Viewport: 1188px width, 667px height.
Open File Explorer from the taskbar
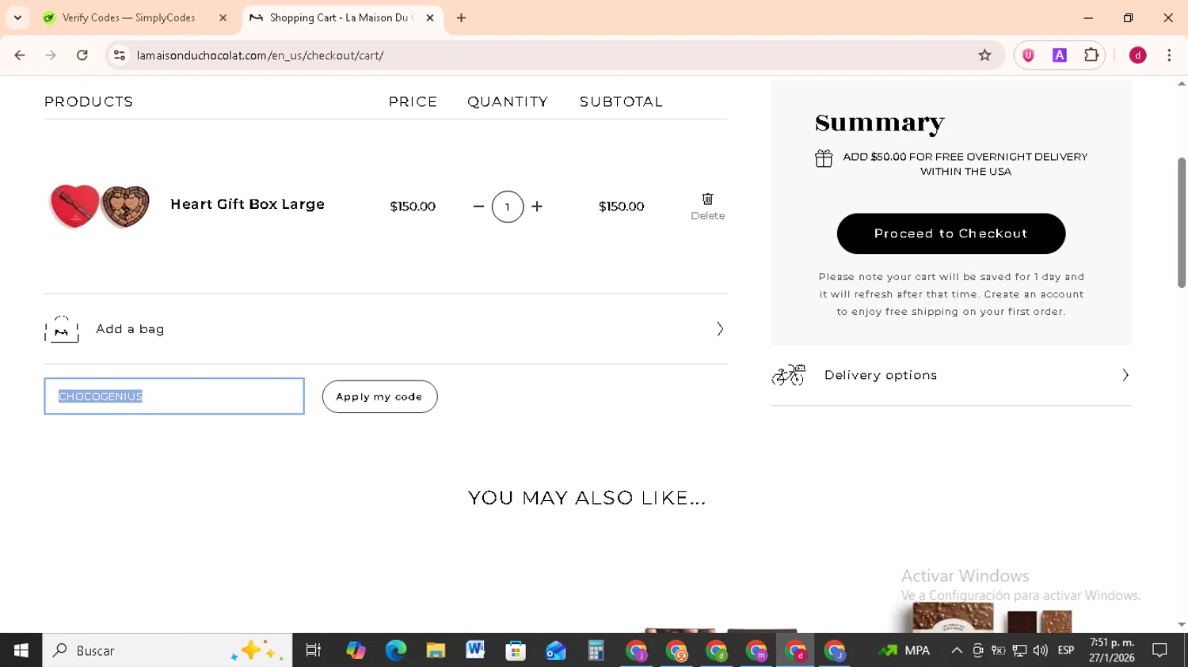point(436,650)
